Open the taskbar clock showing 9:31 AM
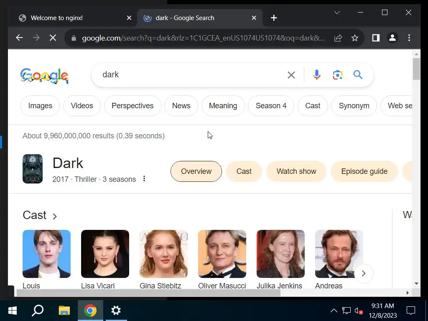The width and height of the screenshot is (428, 321). point(383,311)
